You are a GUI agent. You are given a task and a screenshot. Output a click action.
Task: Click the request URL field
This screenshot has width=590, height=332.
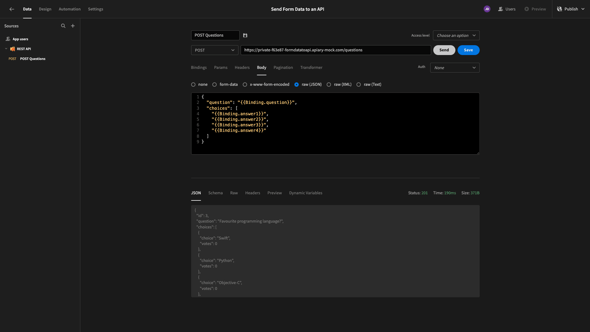(336, 50)
